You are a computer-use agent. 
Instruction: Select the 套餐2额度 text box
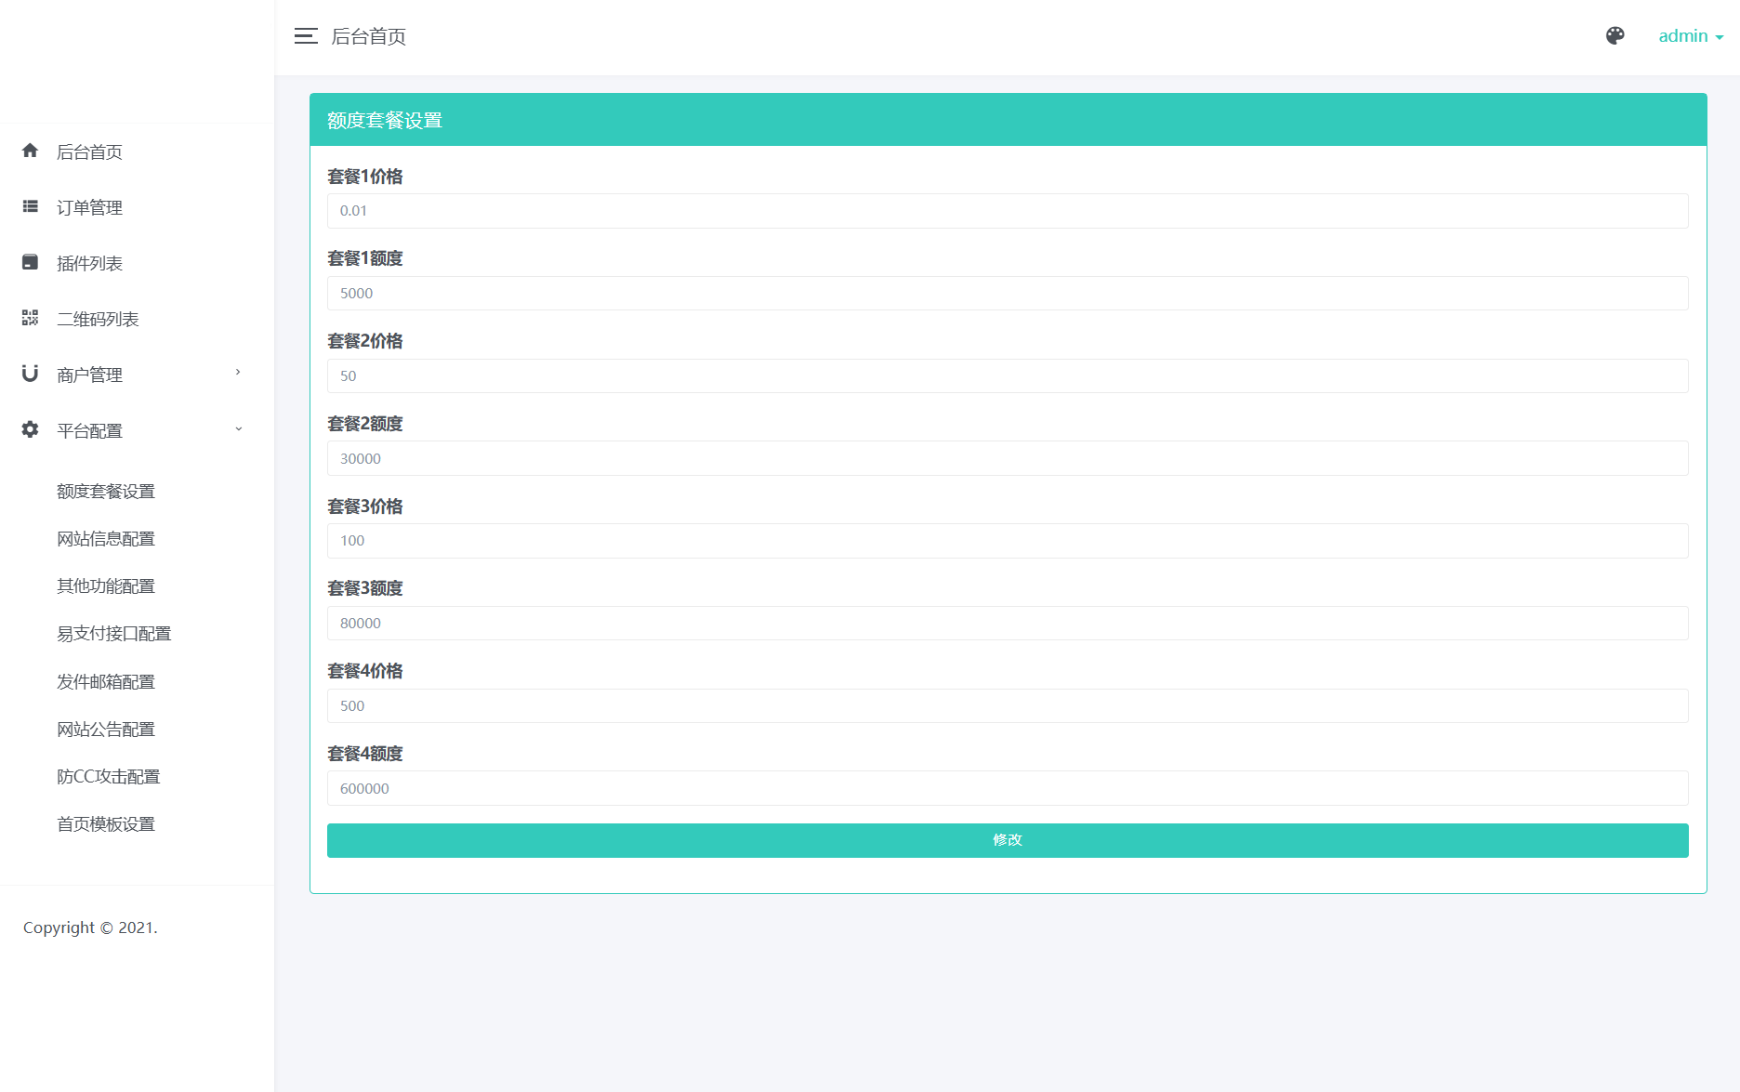click(x=1008, y=459)
